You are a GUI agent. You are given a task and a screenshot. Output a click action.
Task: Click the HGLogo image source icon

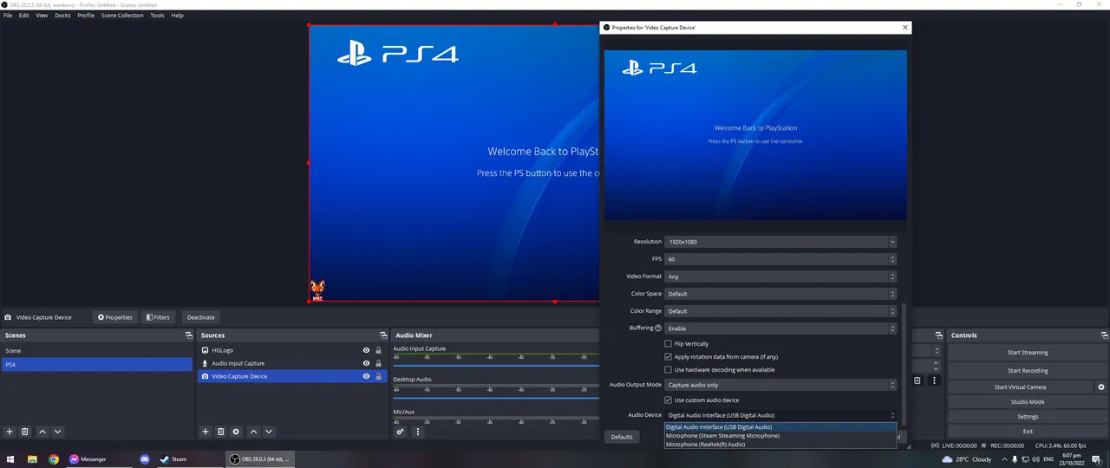click(x=206, y=350)
